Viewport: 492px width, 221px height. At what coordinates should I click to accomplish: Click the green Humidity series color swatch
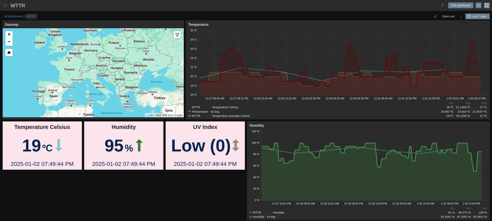click(x=250, y=212)
